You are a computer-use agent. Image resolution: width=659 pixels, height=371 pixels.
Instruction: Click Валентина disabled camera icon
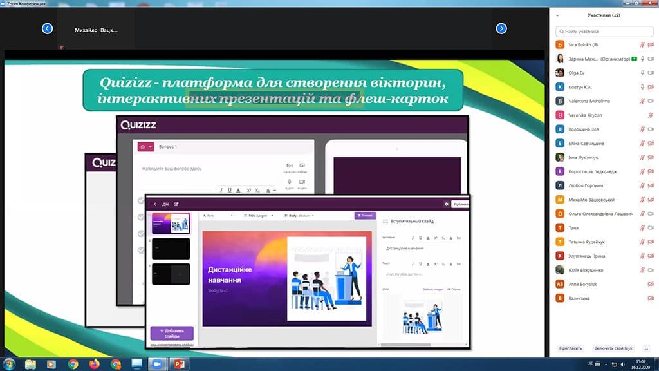[651, 298]
